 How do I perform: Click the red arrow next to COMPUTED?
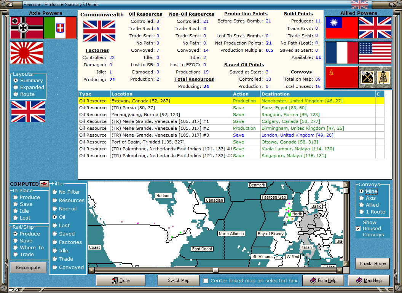point(45,183)
